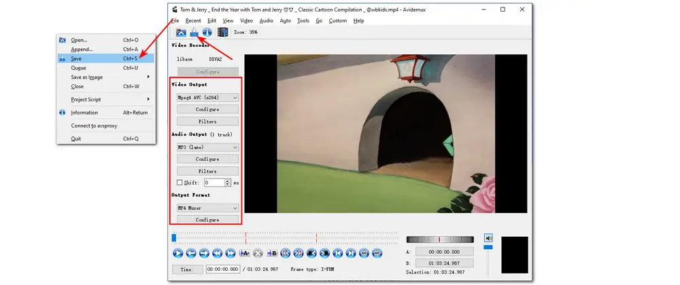
Task: Click the Time button
Action: 188,269
